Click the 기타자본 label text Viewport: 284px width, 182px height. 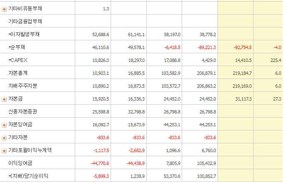[x=18, y=138]
